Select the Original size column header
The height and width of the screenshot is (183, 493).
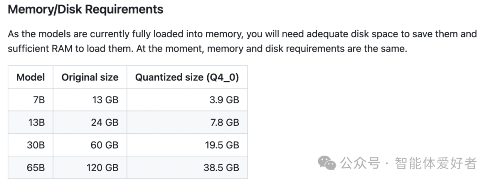click(x=90, y=77)
